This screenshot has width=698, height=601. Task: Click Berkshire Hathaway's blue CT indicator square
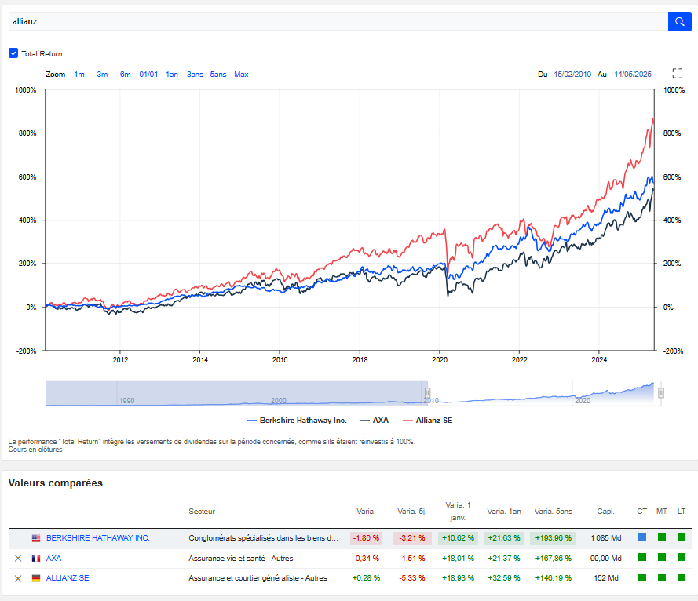pos(642,537)
